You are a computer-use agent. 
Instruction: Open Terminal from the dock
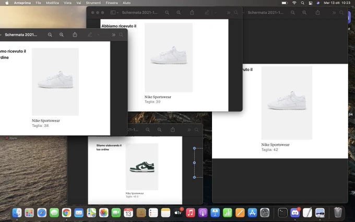coord(283,213)
